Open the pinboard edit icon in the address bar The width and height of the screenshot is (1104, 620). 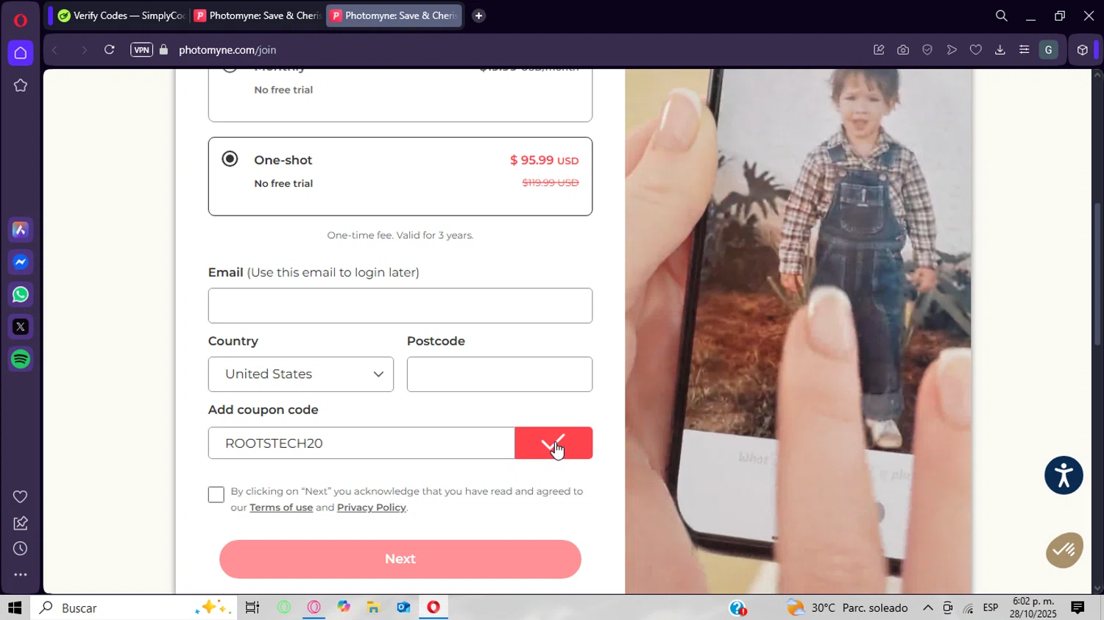[x=879, y=50]
